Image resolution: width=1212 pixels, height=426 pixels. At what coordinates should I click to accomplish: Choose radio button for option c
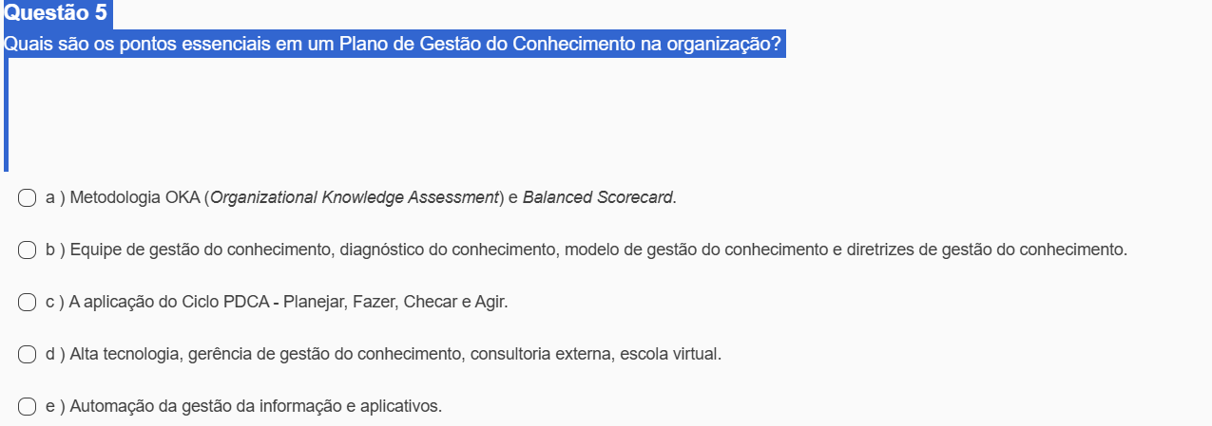click(28, 303)
